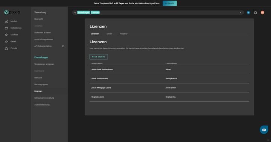Screen dimensions: 271x142
Task: Click the Unsplash Inc. cell
Action: [171, 97]
